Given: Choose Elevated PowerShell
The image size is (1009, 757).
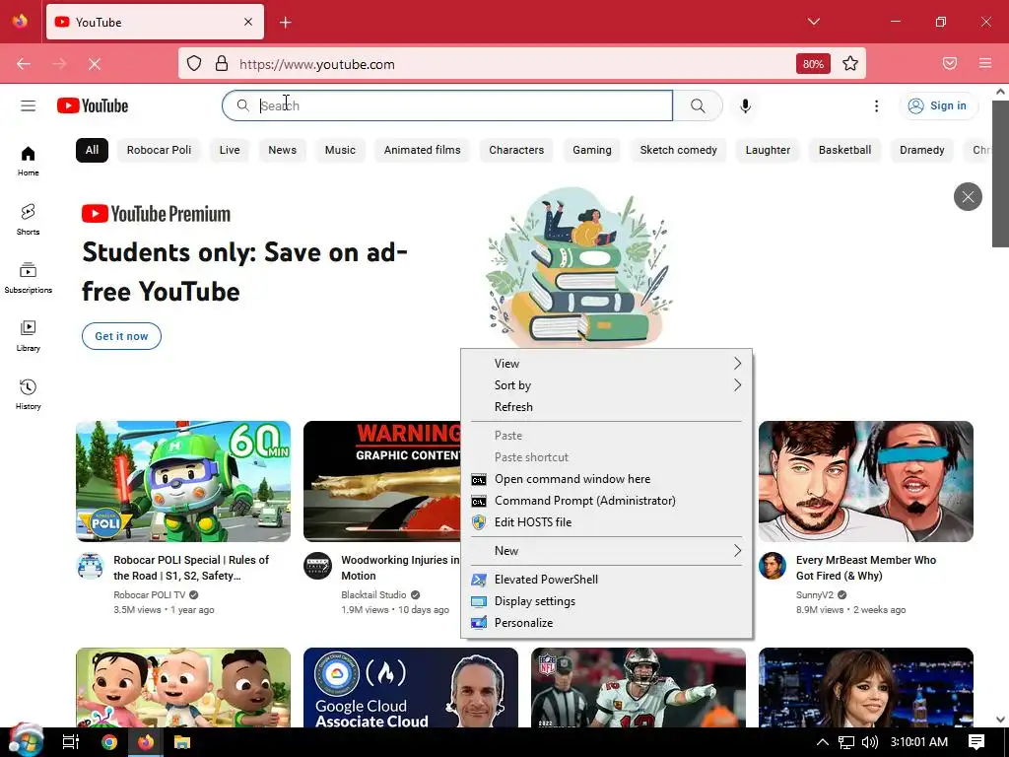Looking at the screenshot, I should click(607, 580).
